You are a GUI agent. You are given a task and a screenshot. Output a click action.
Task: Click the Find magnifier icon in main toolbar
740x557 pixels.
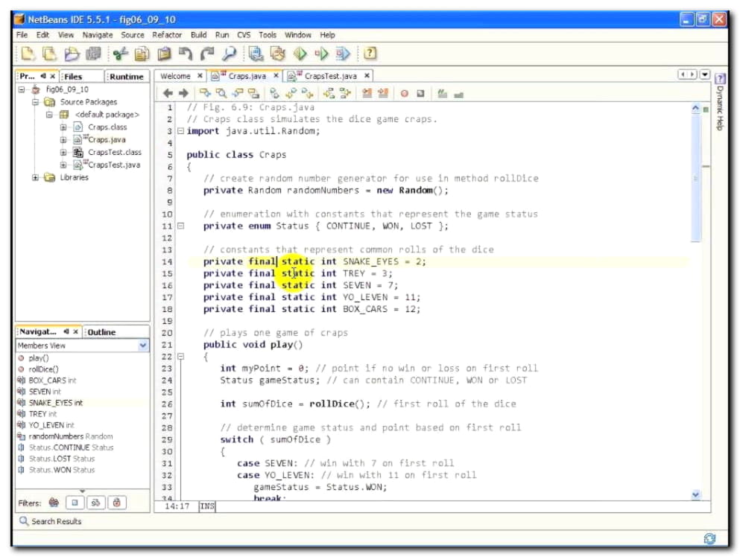229,54
